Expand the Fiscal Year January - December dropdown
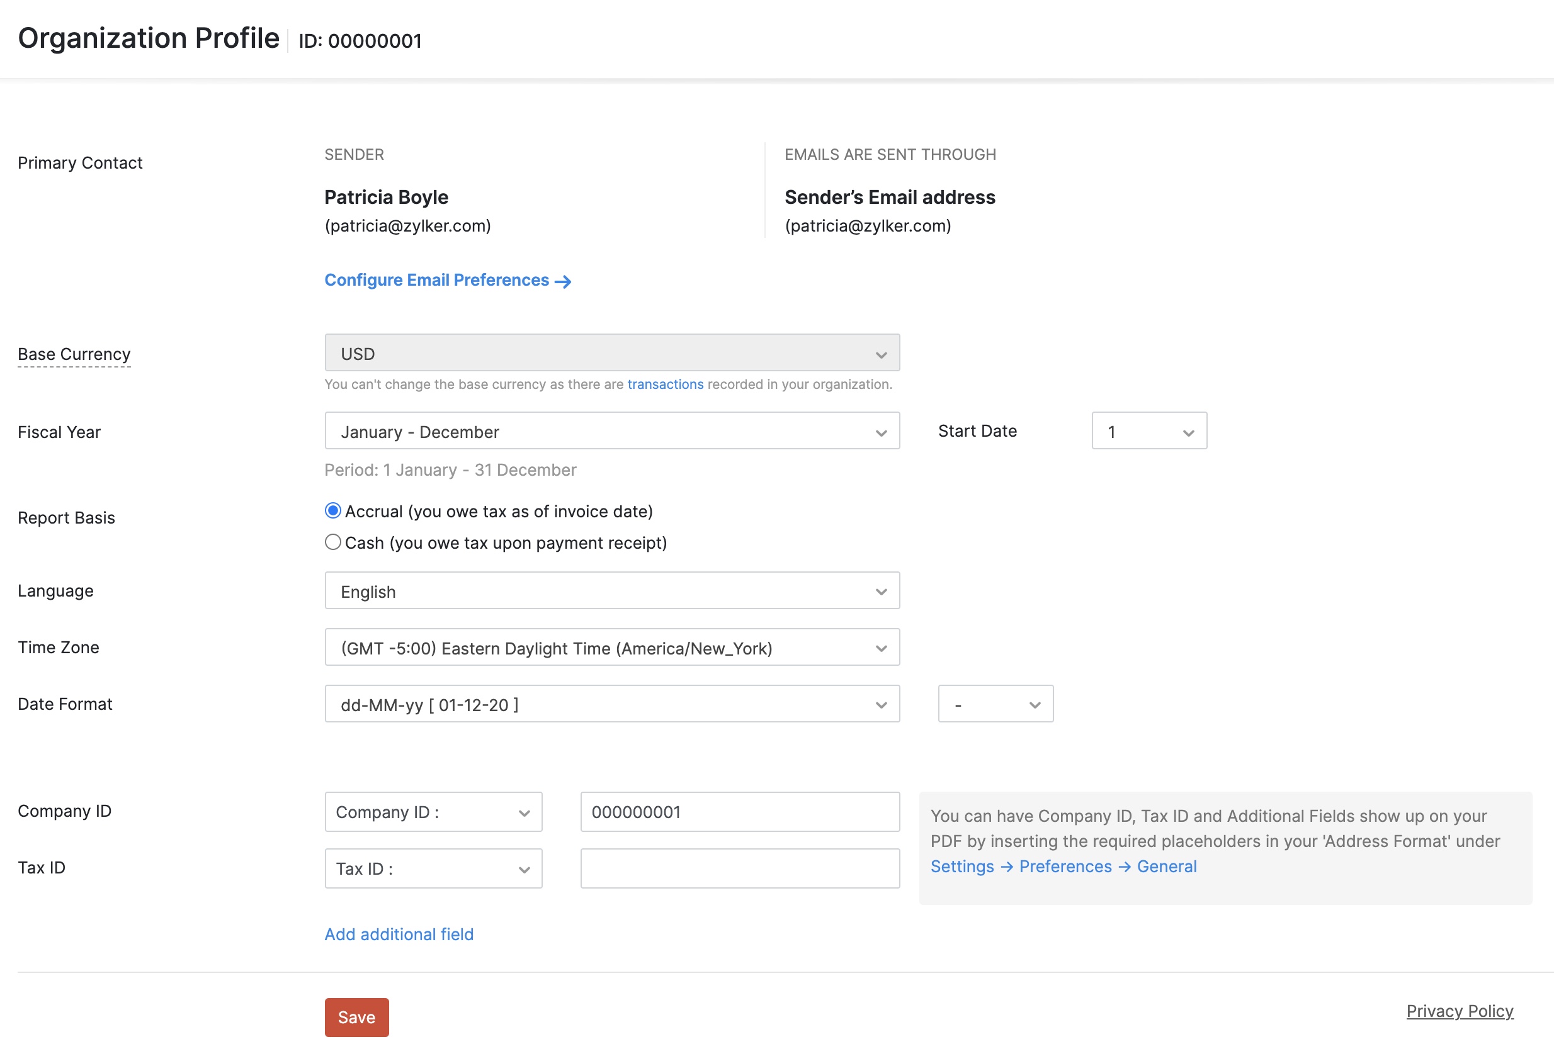 [612, 431]
